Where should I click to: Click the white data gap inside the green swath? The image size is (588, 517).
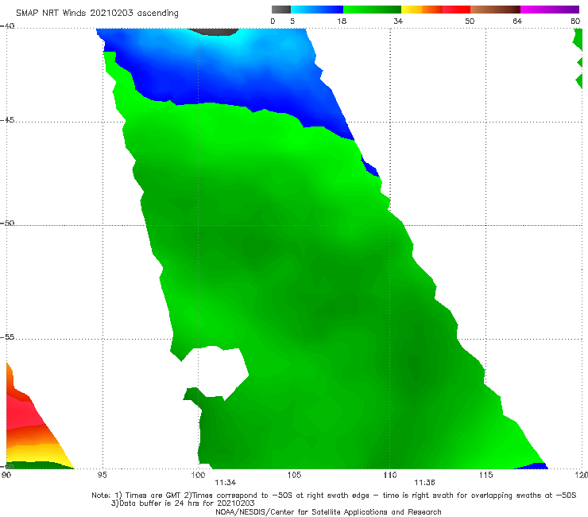click(219, 371)
